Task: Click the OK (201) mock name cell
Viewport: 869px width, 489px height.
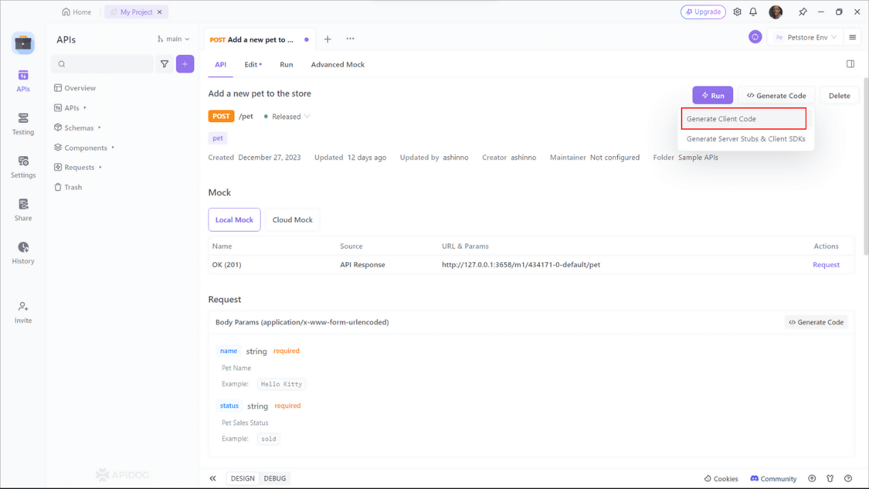Action: 227,265
